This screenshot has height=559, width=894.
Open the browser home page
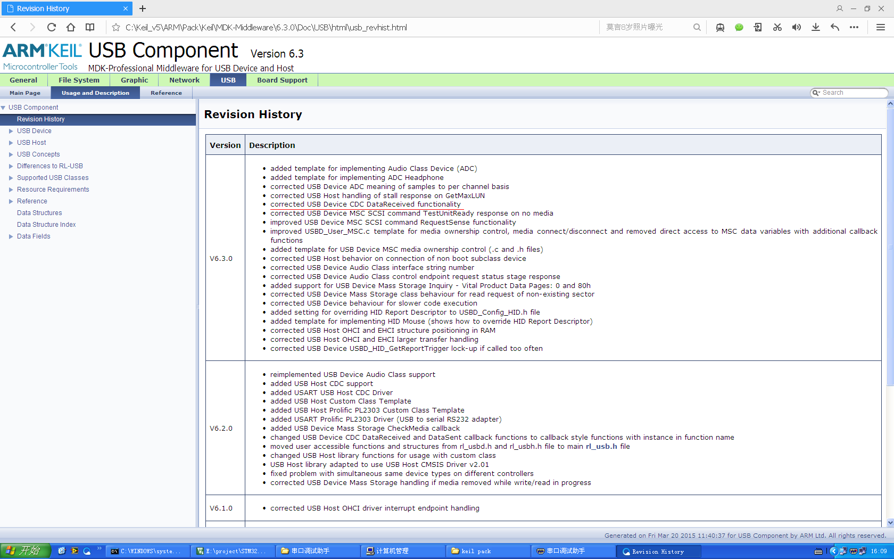(x=71, y=27)
